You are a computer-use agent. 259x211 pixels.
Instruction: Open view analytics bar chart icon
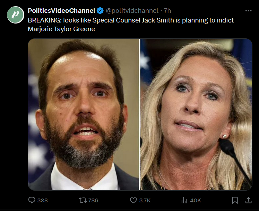[x=184, y=200]
